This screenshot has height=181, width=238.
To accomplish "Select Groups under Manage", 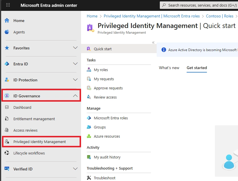I will click(100, 127).
